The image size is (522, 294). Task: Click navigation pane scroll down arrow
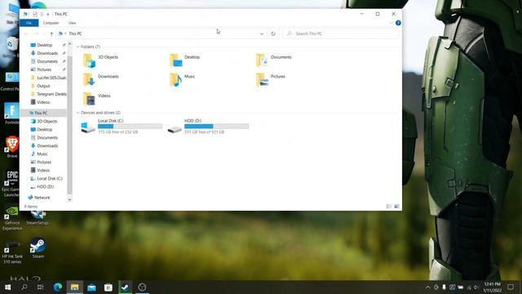pos(69,199)
